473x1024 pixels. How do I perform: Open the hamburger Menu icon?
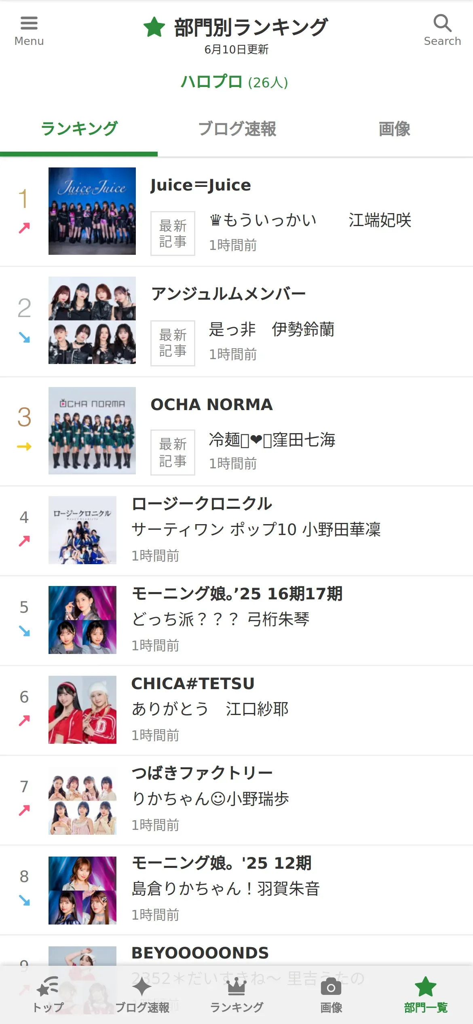point(29,23)
